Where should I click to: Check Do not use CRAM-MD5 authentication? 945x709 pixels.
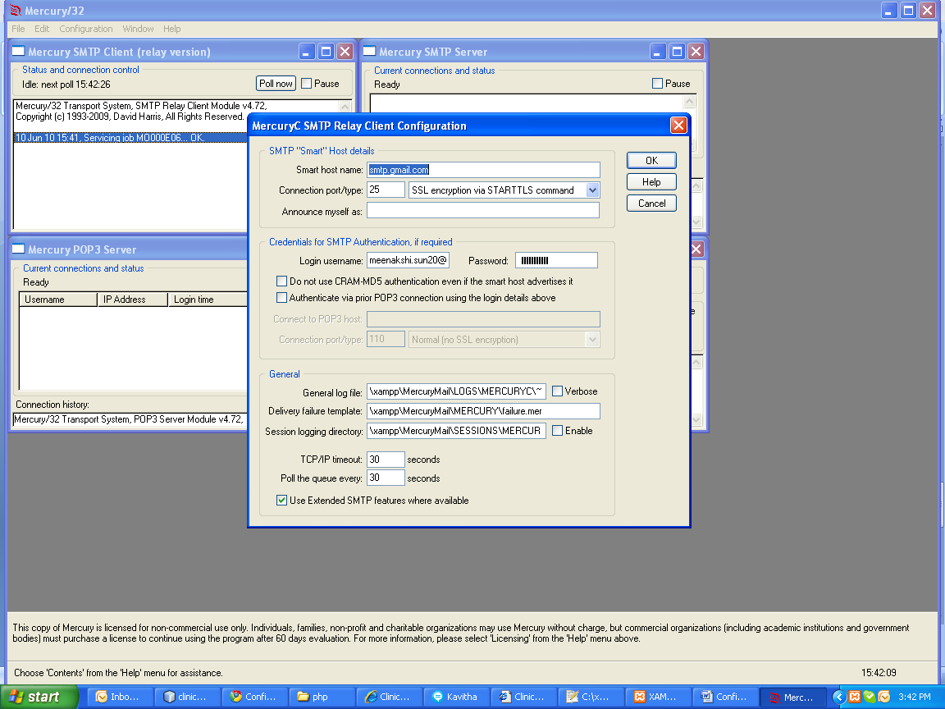281,281
